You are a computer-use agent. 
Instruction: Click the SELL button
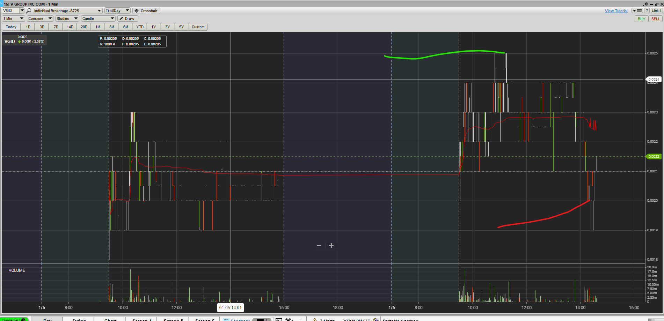(656, 19)
